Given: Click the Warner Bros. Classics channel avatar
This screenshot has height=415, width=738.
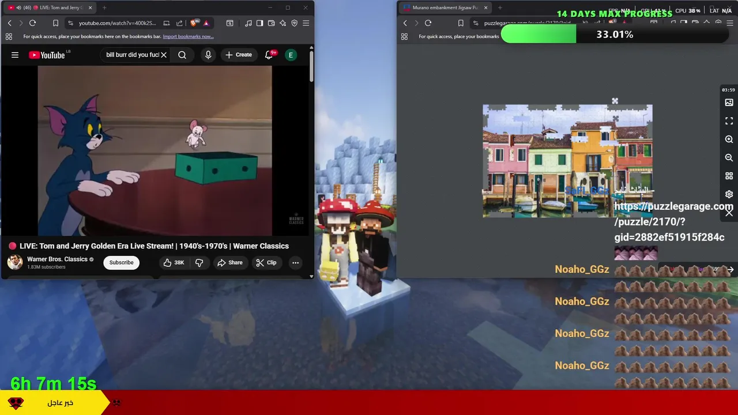Looking at the screenshot, I should tap(15, 262).
